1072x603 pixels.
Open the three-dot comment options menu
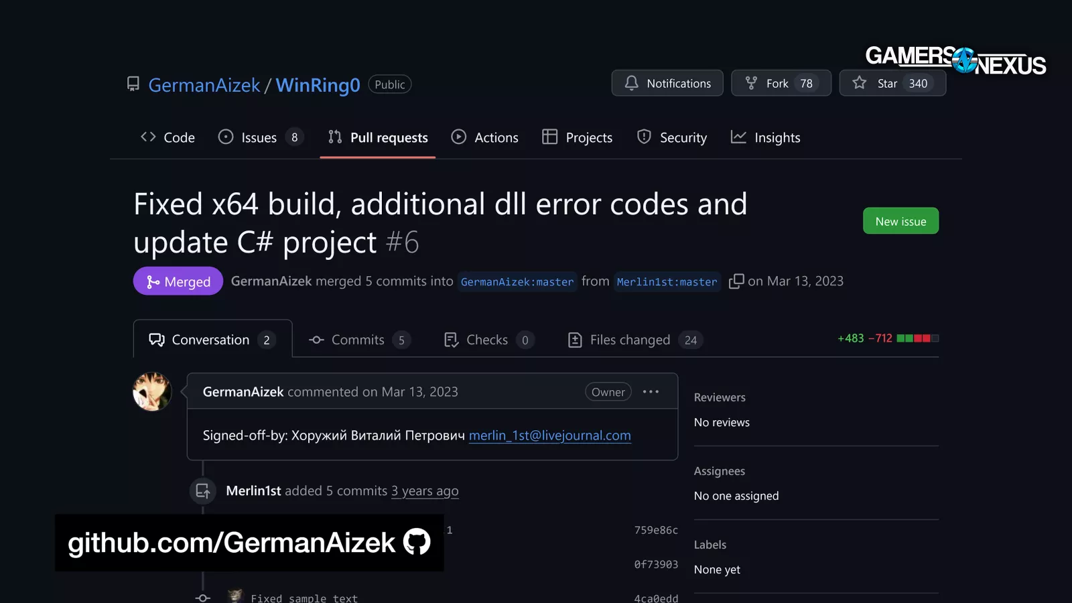(x=651, y=392)
